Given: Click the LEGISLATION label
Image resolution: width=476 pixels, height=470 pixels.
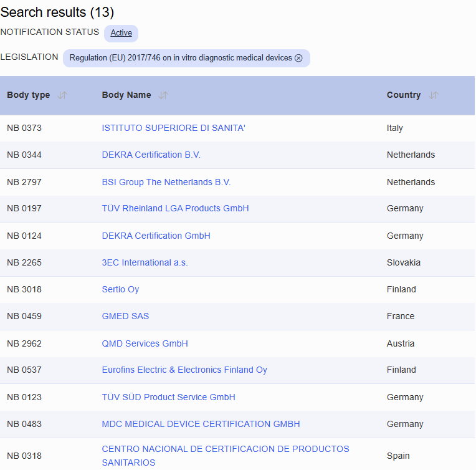Looking at the screenshot, I should pos(29,57).
